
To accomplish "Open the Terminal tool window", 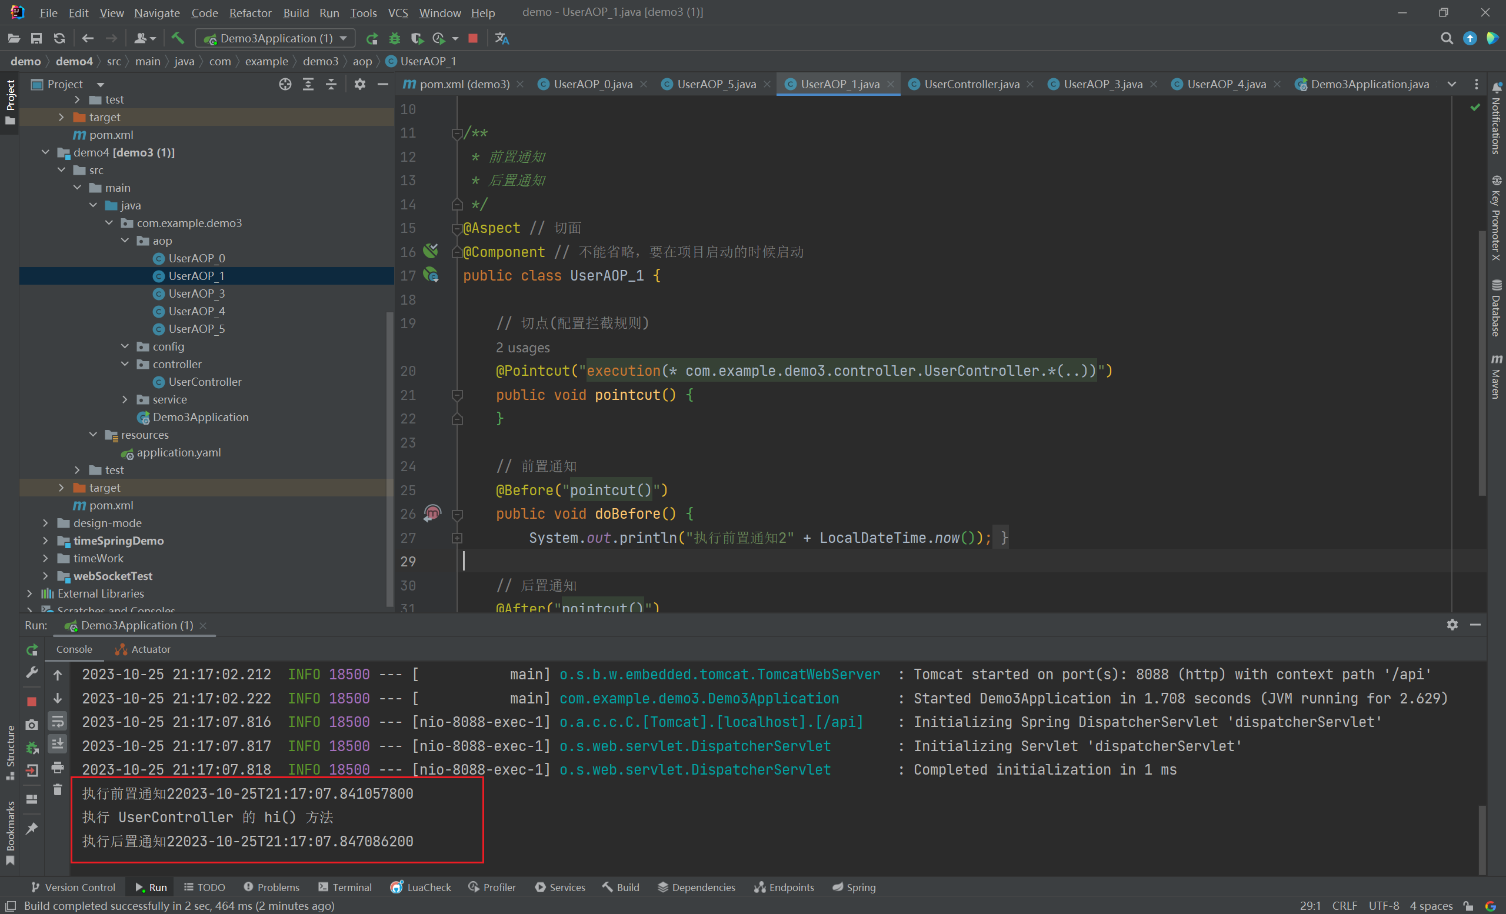I will click(345, 887).
